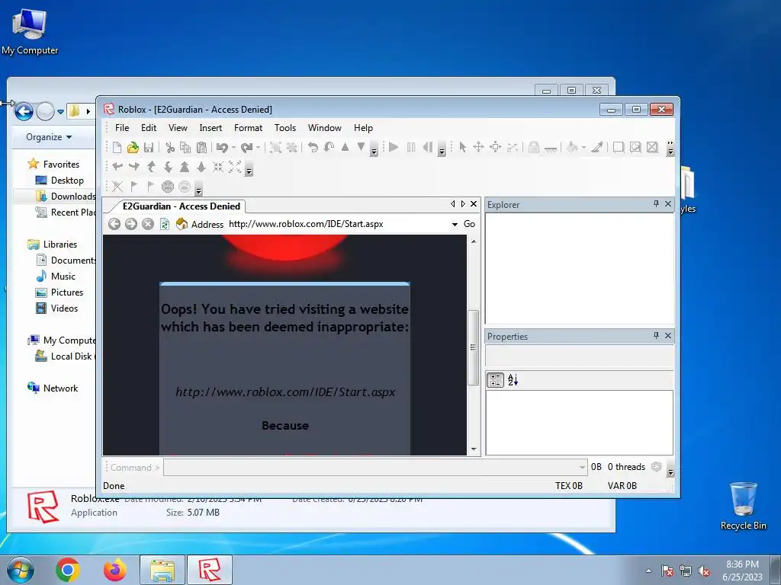
Task: Click Network in file Explorer sidebar
Action: point(60,388)
